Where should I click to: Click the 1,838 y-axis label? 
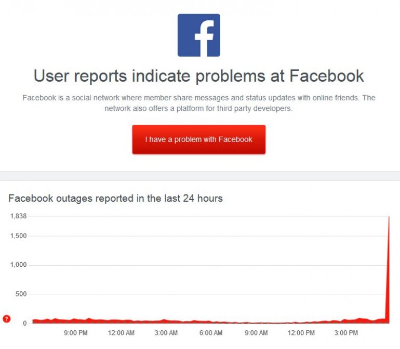tap(19, 216)
